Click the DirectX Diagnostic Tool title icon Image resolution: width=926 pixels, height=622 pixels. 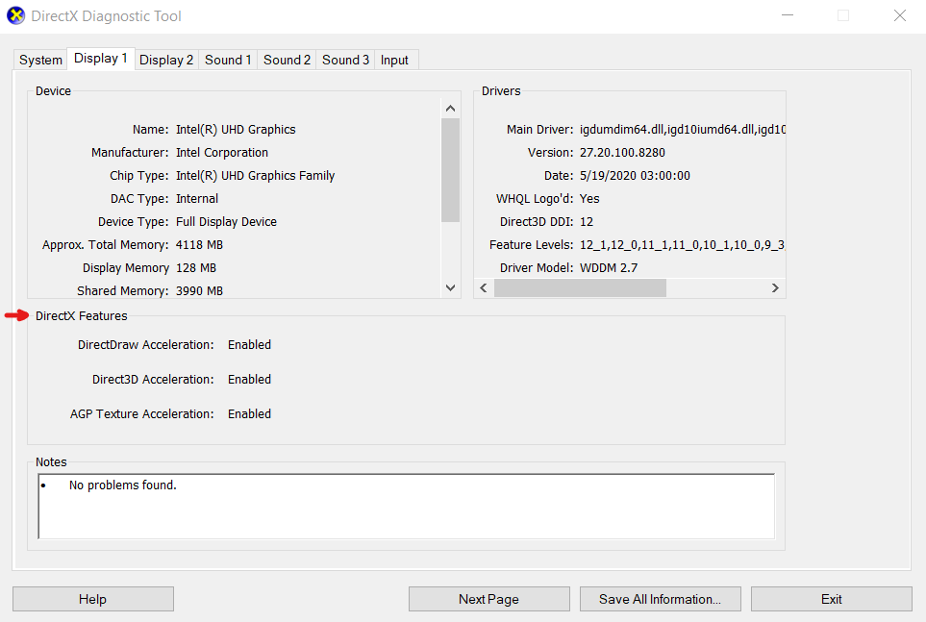click(16, 16)
